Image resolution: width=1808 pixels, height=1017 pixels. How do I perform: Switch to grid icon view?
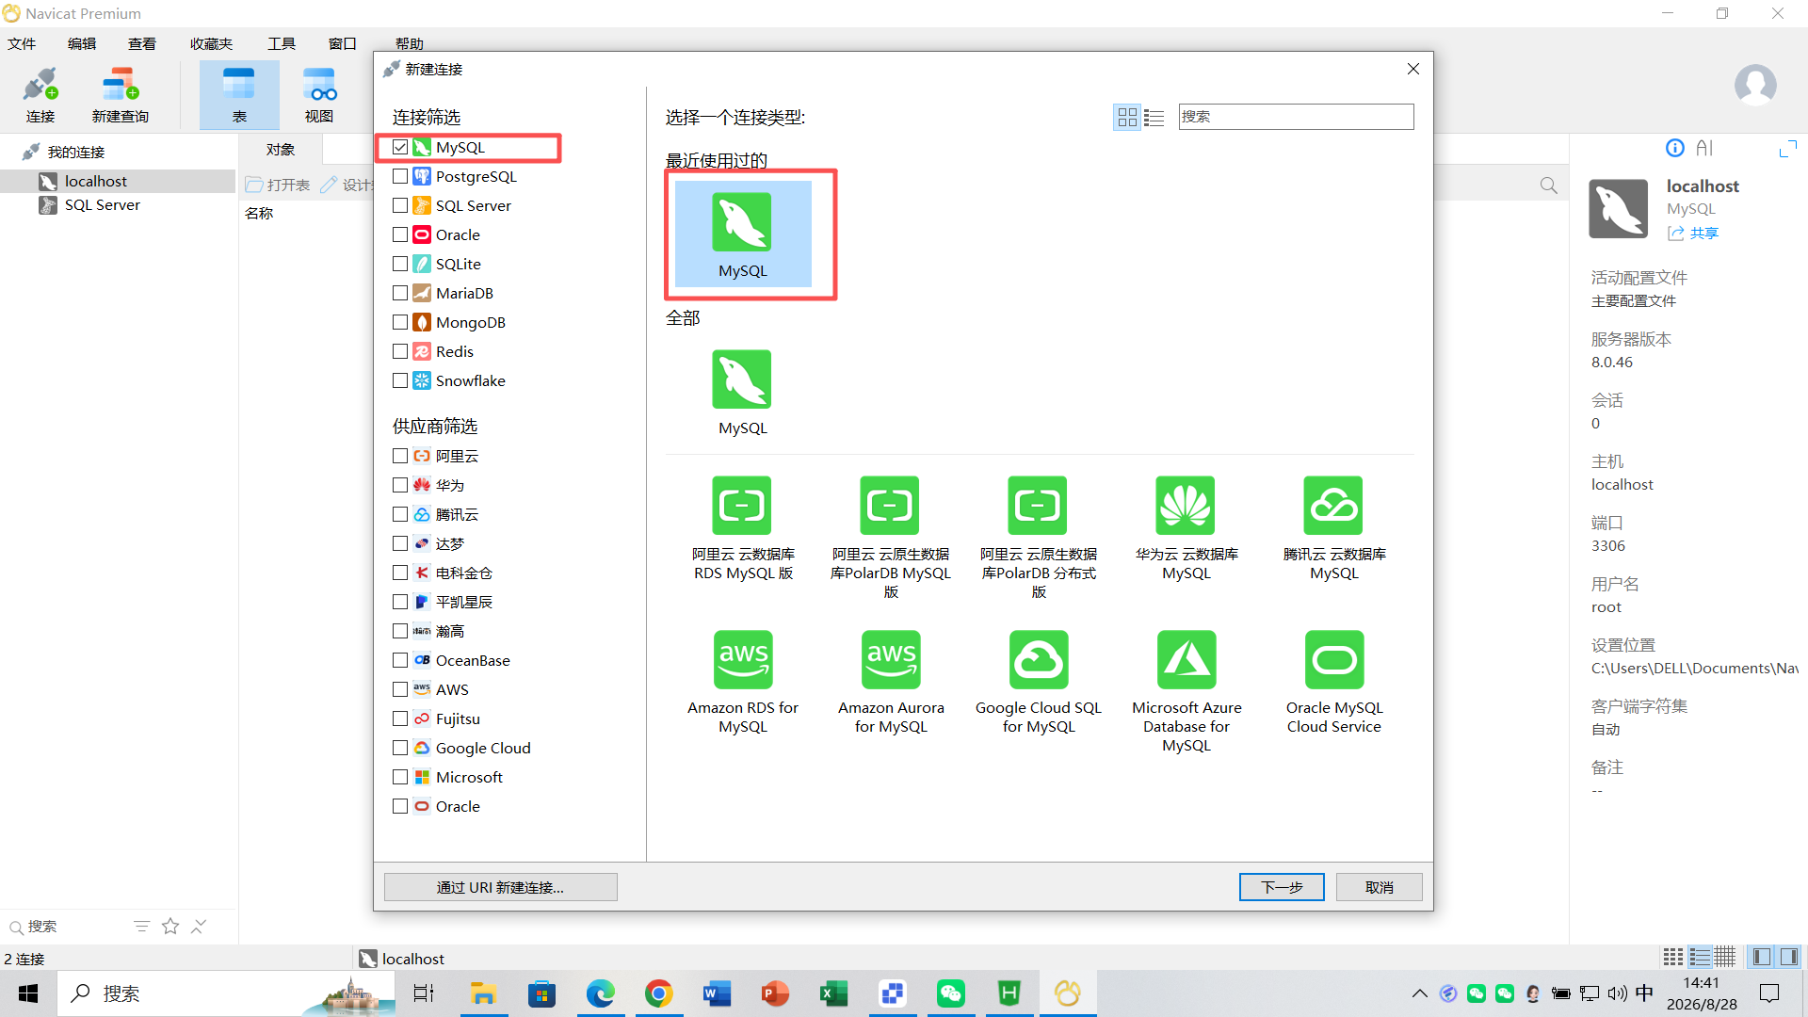coord(1126,117)
